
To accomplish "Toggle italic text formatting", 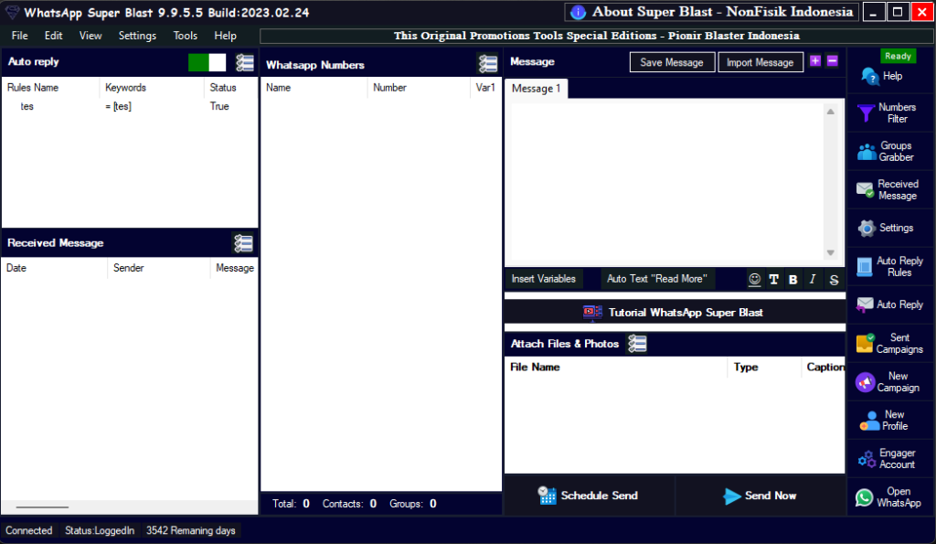I will [x=813, y=279].
